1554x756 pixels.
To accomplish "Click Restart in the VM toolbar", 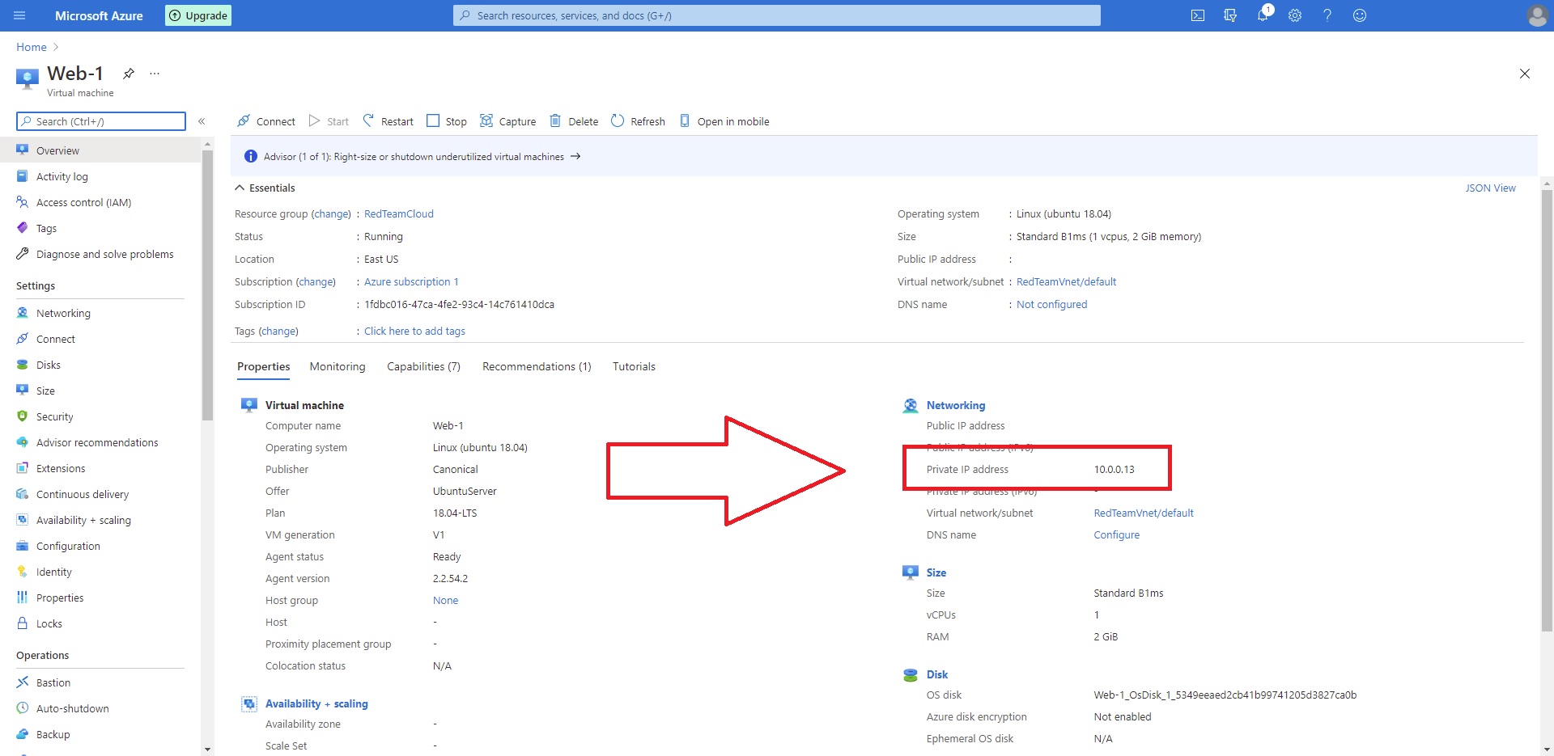I will [388, 121].
